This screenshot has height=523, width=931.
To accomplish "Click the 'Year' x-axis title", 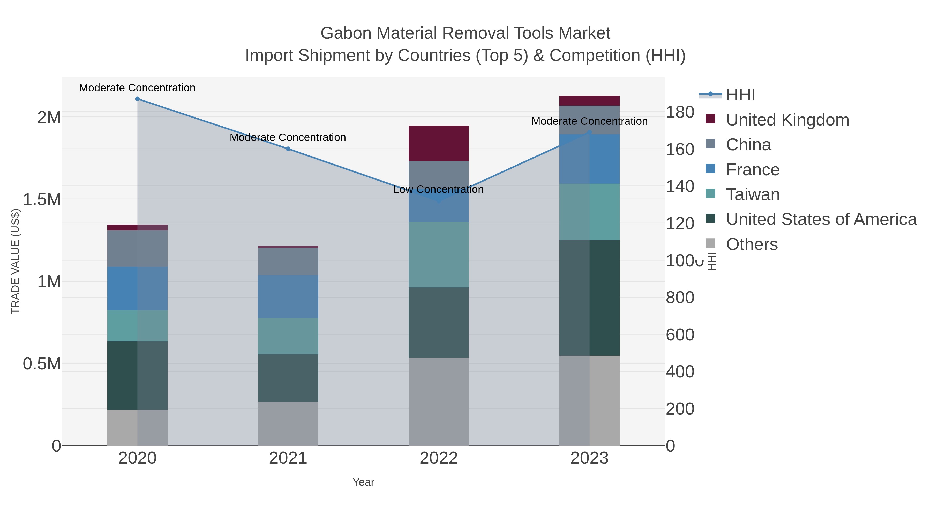I will click(x=364, y=482).
